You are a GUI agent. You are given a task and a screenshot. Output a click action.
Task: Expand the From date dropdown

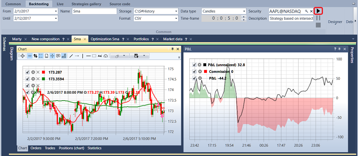point(56,11)
